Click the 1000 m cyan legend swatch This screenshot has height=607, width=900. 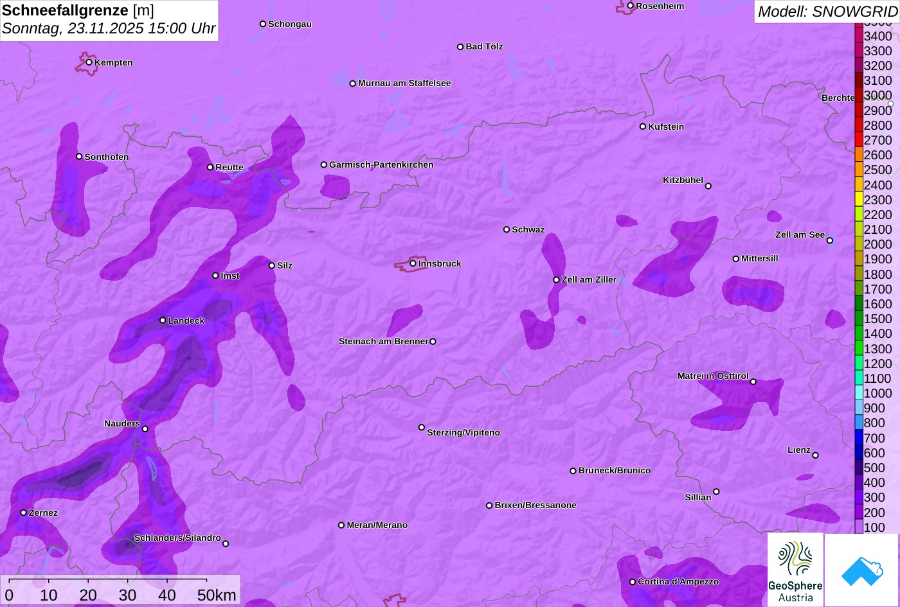point(859,393)
